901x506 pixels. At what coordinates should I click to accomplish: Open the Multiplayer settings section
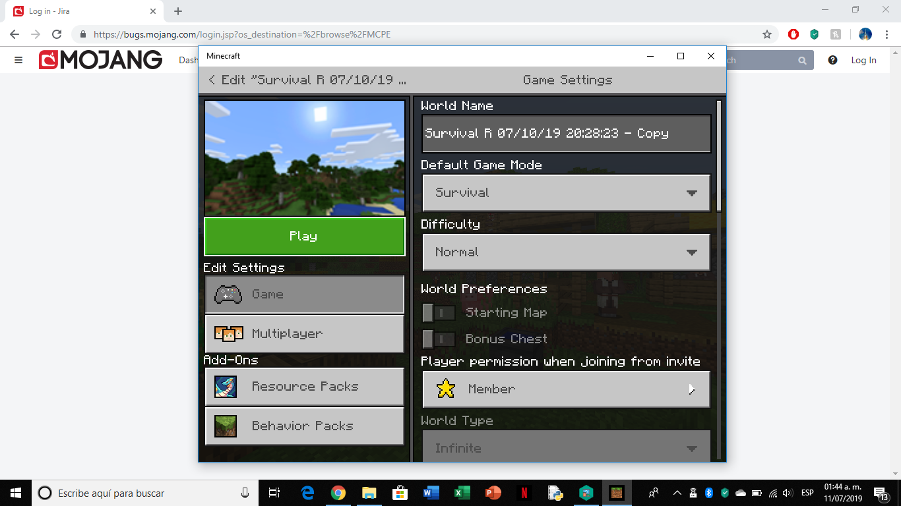[304, 333]
